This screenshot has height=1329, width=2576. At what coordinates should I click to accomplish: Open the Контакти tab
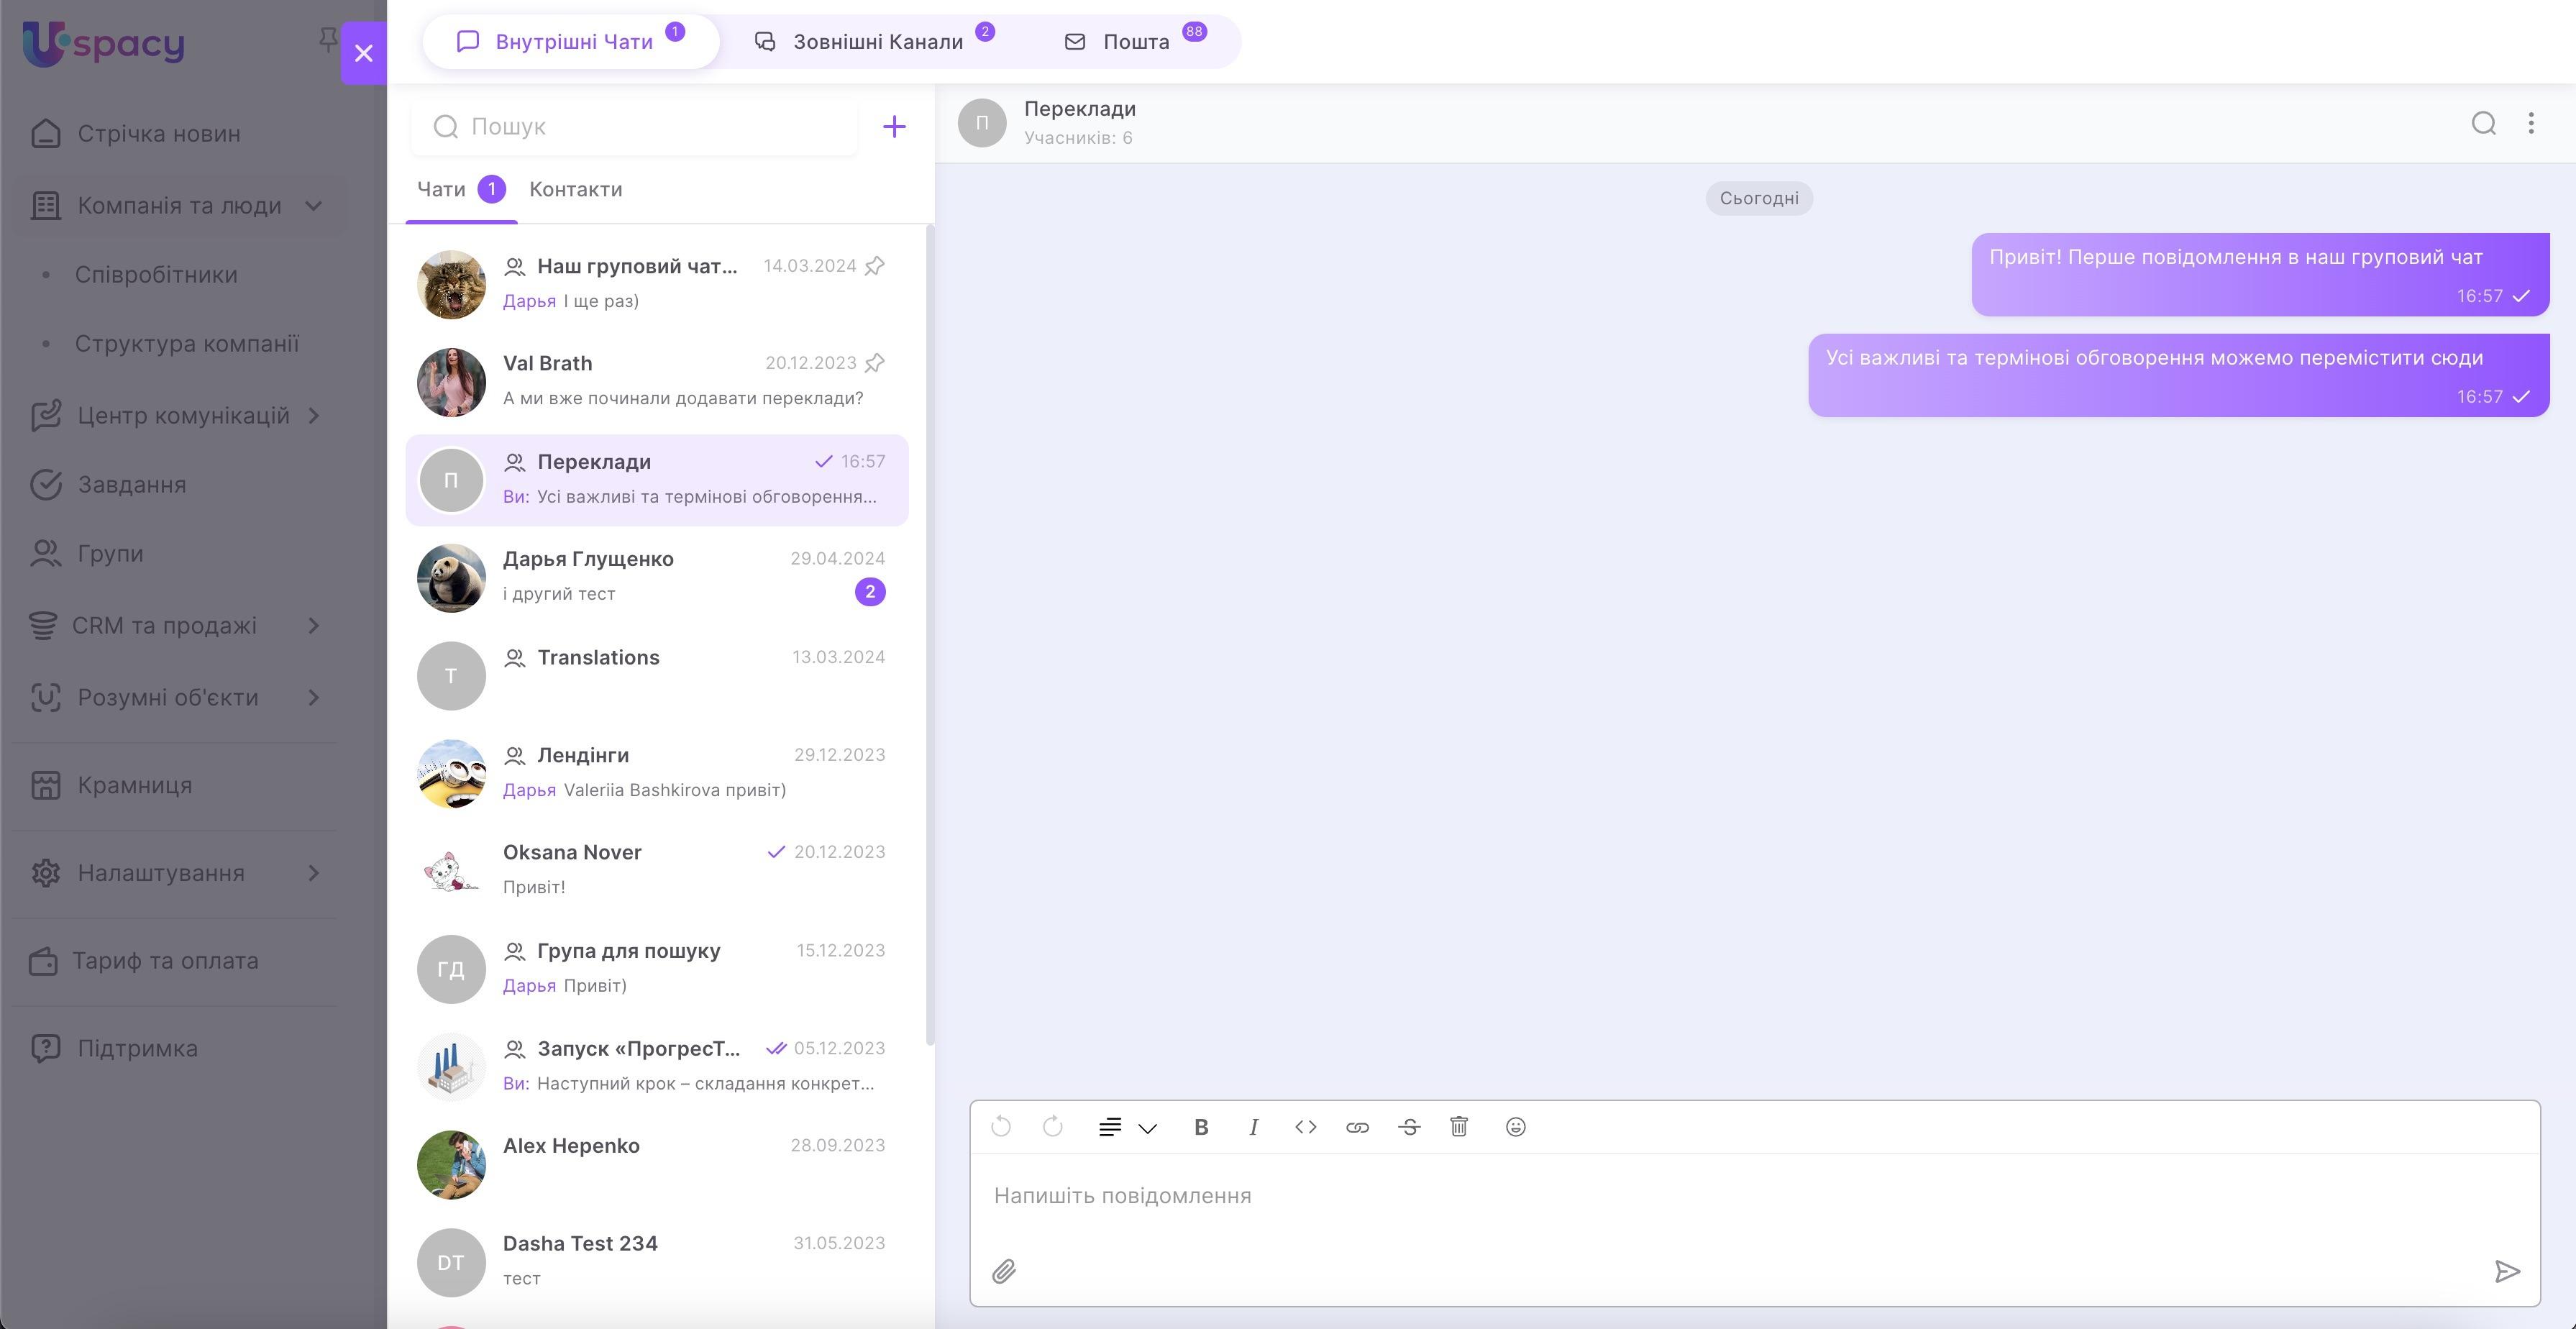click(x=575, y=189)
